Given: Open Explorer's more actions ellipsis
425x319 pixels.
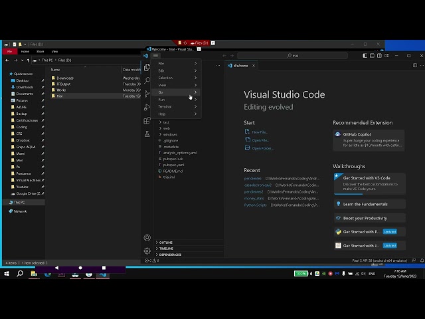Looking at the screenshot, I should tap(218, 66).
